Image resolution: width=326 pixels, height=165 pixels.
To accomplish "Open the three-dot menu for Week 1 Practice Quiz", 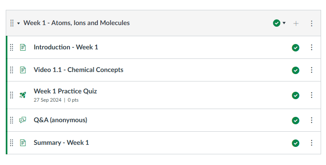I will [x=312, y=95].
